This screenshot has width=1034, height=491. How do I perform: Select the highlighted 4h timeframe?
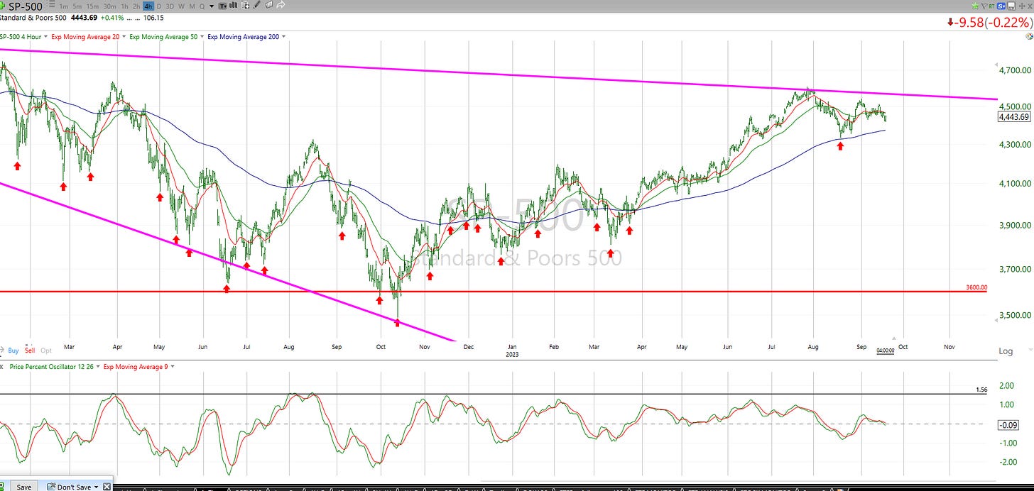(x=148, y=6)
